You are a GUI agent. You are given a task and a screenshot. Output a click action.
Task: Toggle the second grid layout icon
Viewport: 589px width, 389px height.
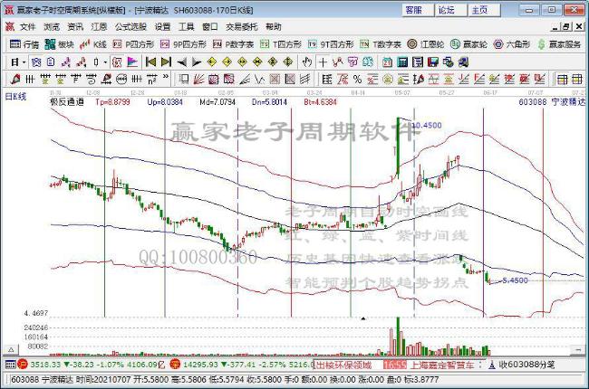pos(577,79)
